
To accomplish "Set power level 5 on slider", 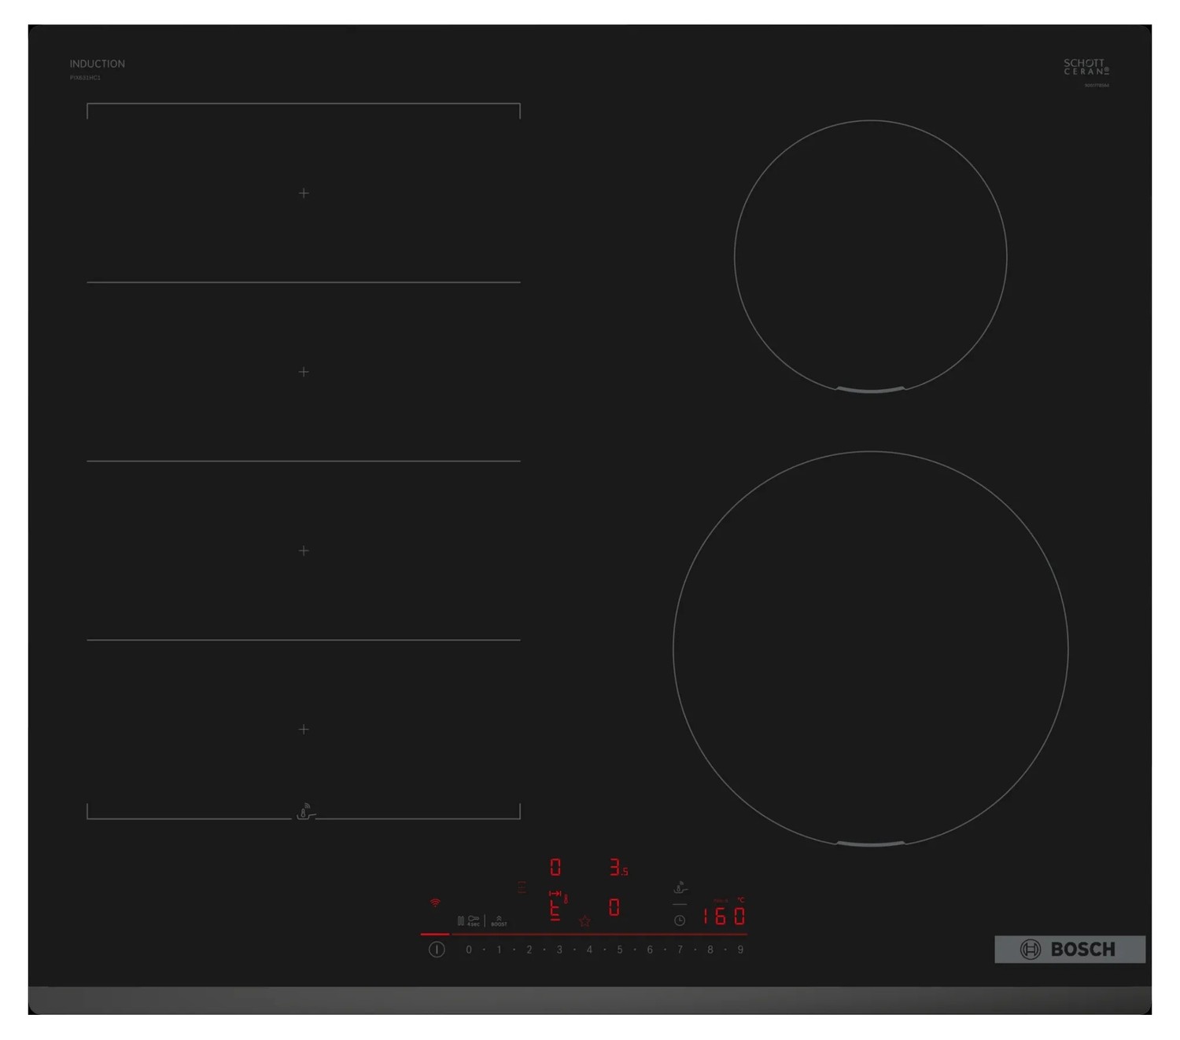I will pos(620,950).
